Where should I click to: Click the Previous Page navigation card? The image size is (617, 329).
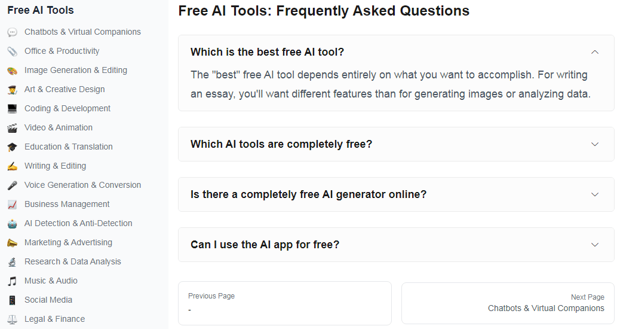pyautogui.click(x=284, y=303)
